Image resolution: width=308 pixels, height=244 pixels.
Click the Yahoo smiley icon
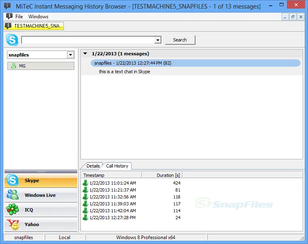pos(13,224)
